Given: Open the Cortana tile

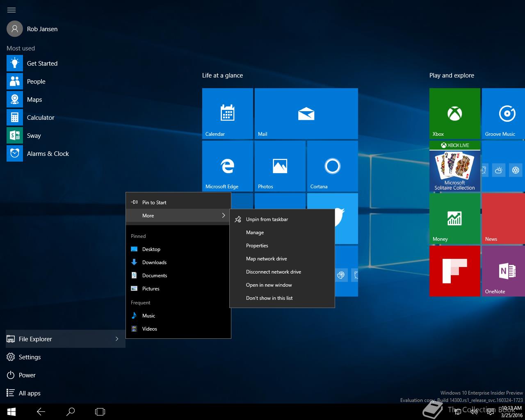Looking at the screenshot, I should point(333,166).
